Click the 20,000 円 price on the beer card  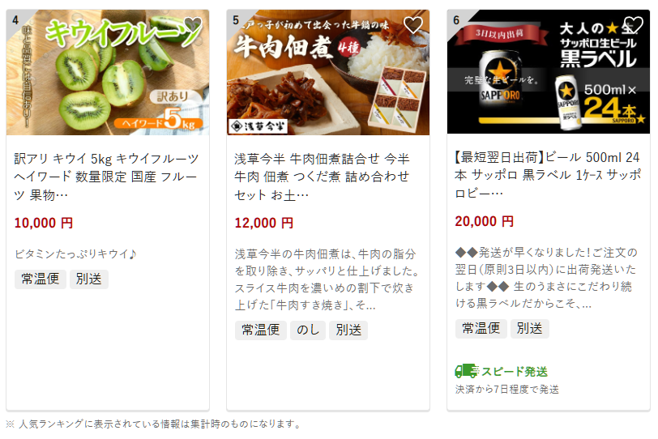pyautogui.click(x=485, y=221)
